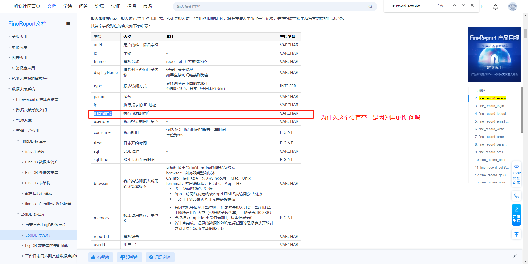Image resolution: width=528 pixels, height=264 pixels.
Task: Click the 有帮助 thumbs-up button
Action: pos(100,257)
